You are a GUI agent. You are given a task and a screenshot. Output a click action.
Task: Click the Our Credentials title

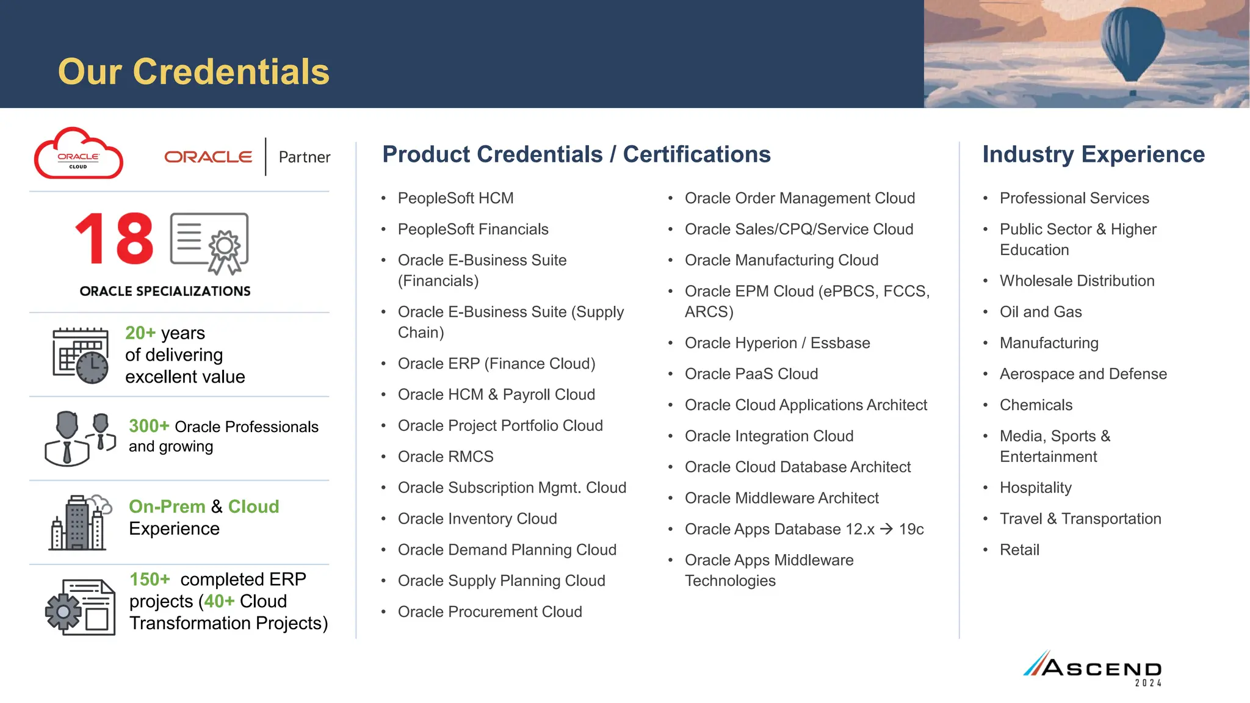click(193, 71)
